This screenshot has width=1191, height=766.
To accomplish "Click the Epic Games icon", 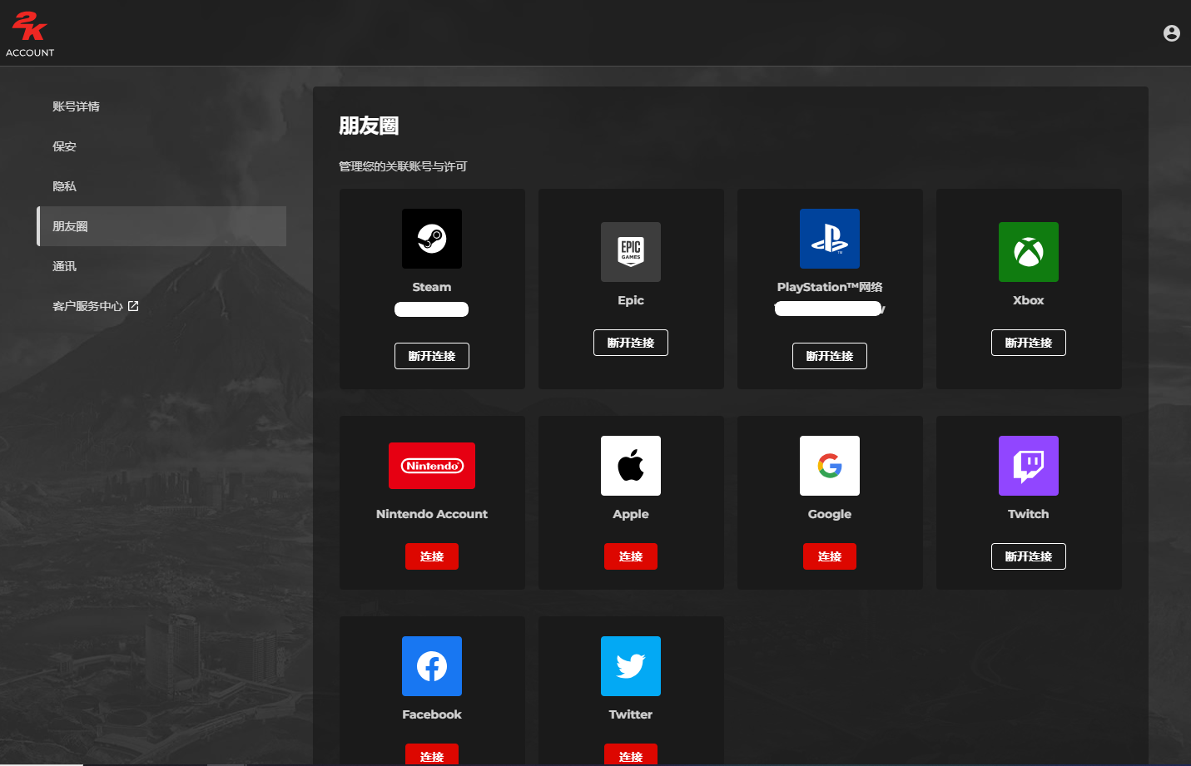I will [x=631, y=252].
